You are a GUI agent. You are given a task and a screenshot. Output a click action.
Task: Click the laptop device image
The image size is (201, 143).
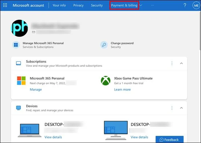29,130
